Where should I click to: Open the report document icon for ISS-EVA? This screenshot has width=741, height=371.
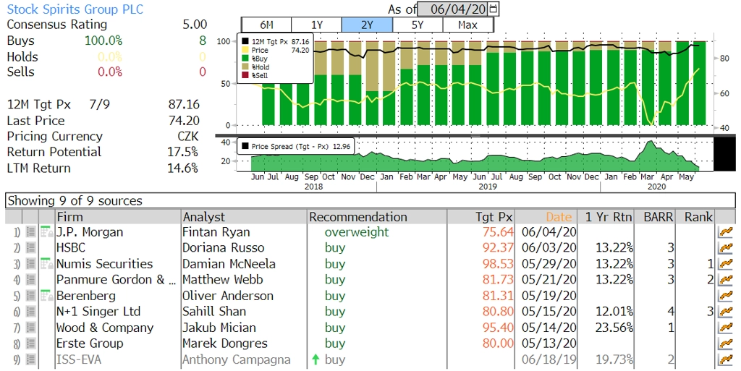point(31,359)
